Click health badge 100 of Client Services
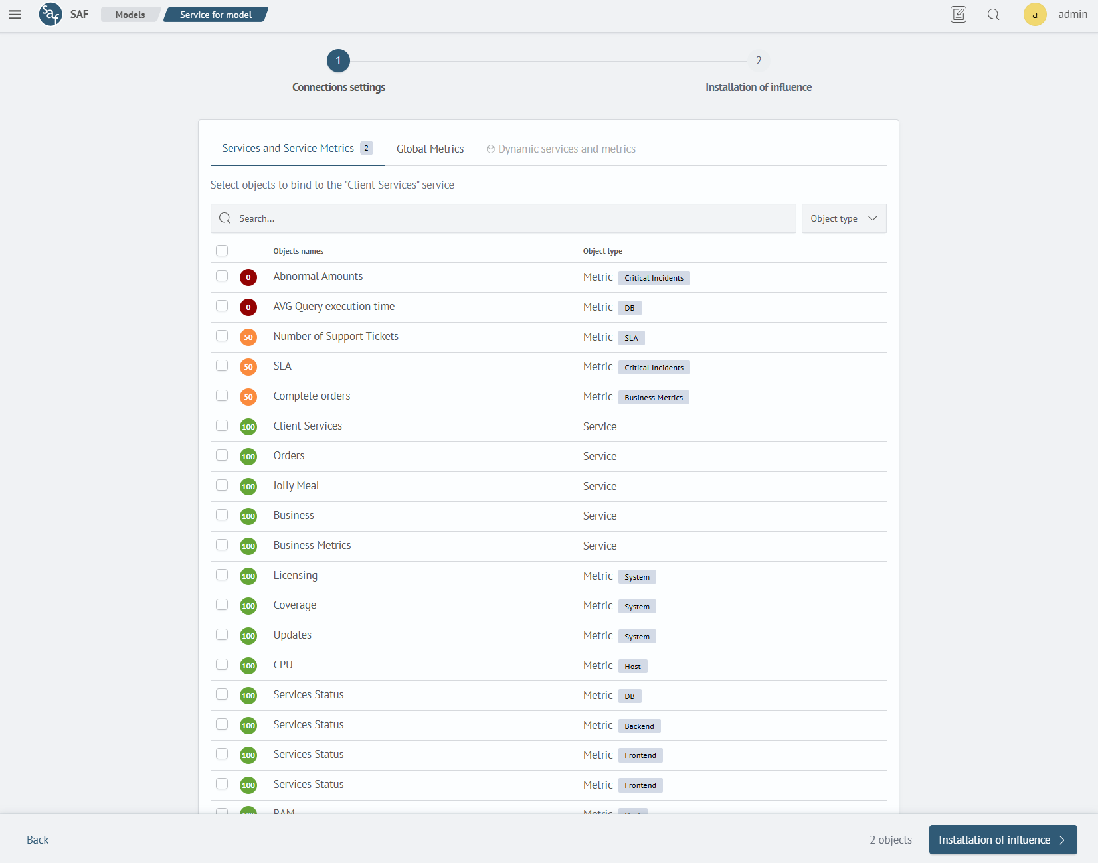 [248, 427]
